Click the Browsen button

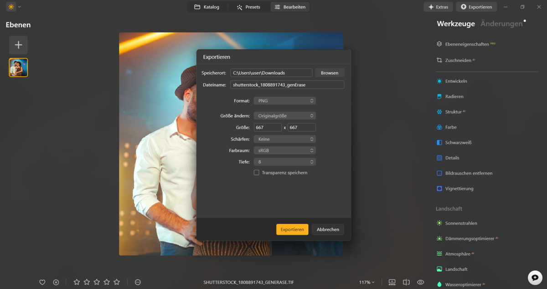(329, 73)
